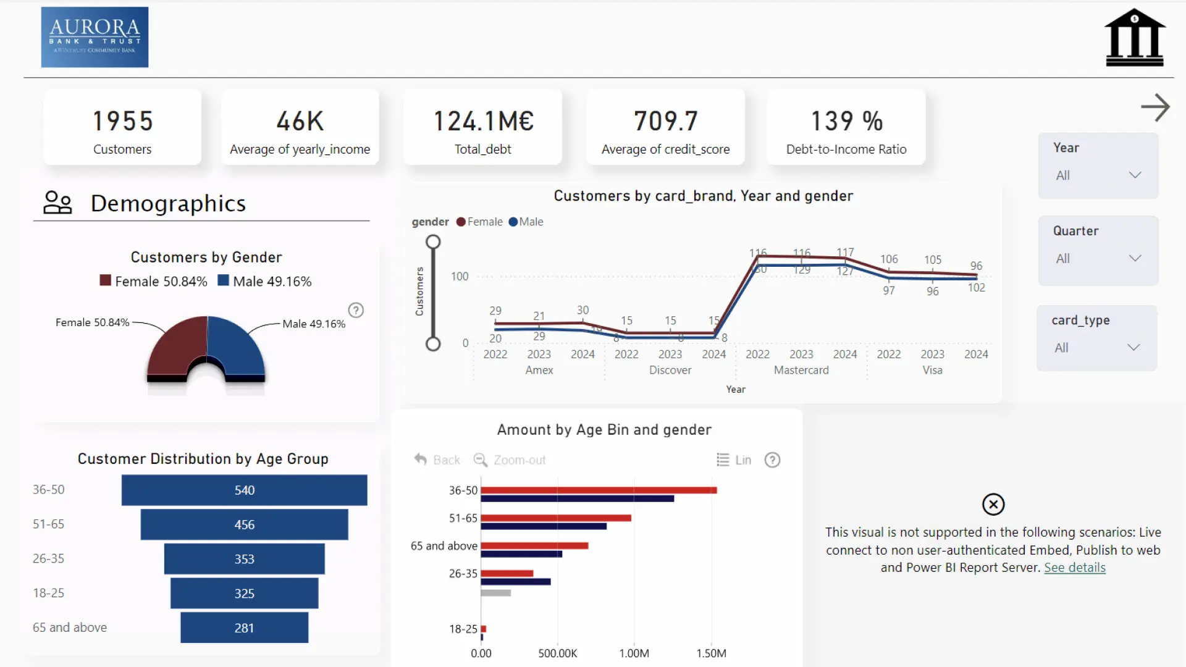Select the Male legend item in line chart
The width and height of the screenshot is (1186, 667).
click(x=526, y=222)
